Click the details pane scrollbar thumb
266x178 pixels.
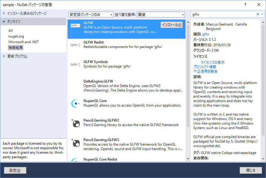point(263,80)
